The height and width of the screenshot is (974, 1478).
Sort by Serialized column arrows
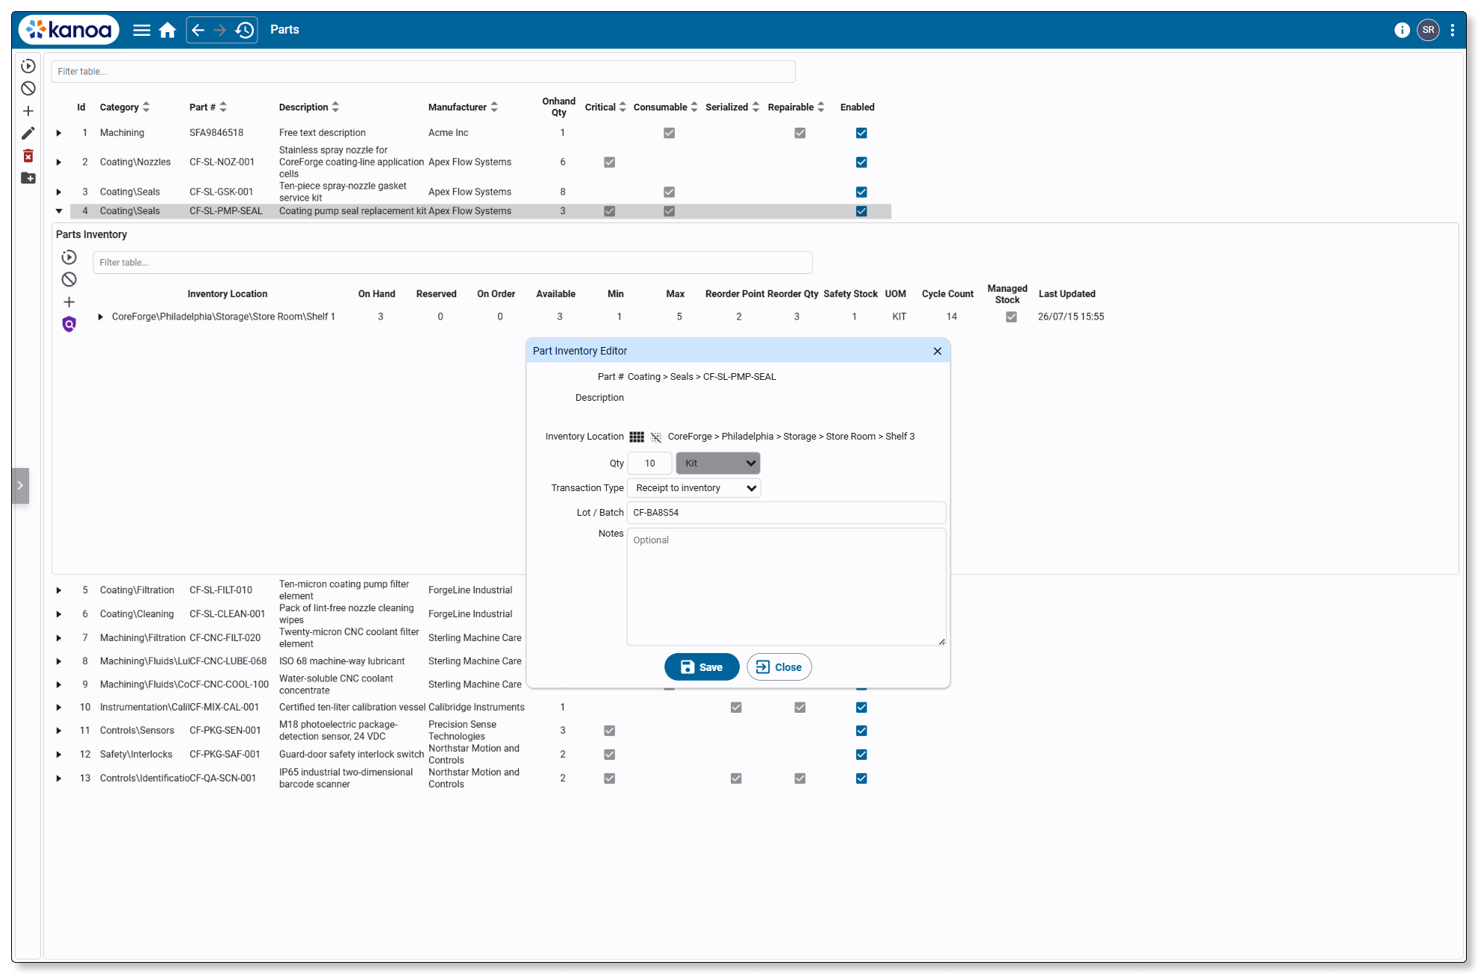pyautogui.click(x=756, y=107)
